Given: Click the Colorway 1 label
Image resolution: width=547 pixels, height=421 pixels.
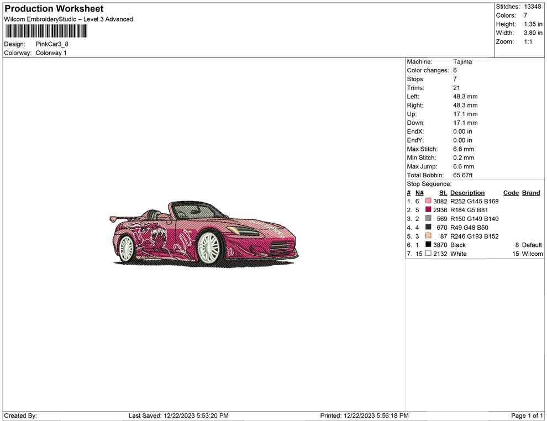Looking at the screenshot, I should pyautogui.click(x=51, y=52).
